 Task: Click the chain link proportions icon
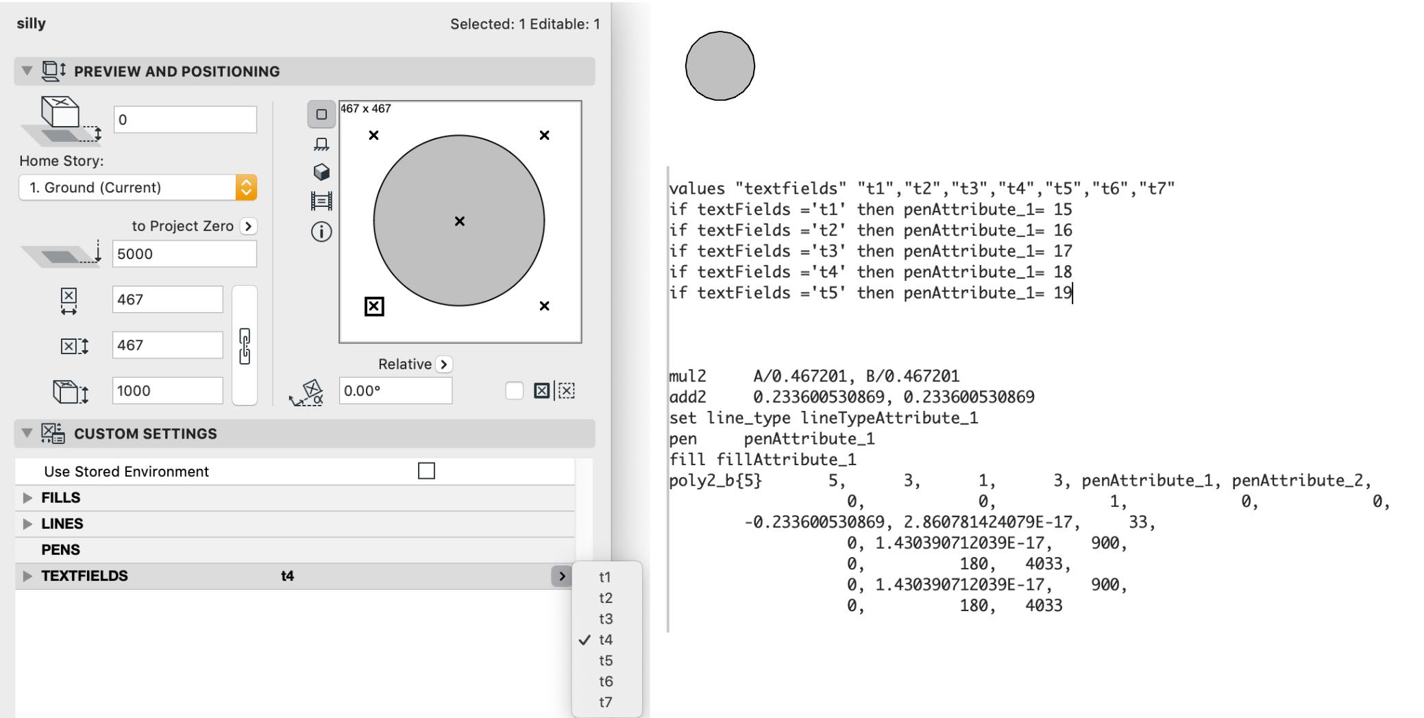click(x=245, y=346)
